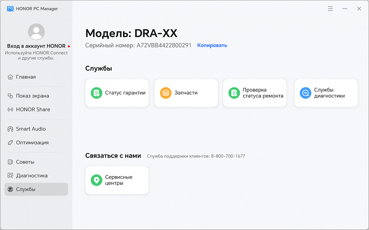This screenshot has width=369, height=230.
Task: Click the orange Запчасти spare parts icon
Action: click(166, 93)
